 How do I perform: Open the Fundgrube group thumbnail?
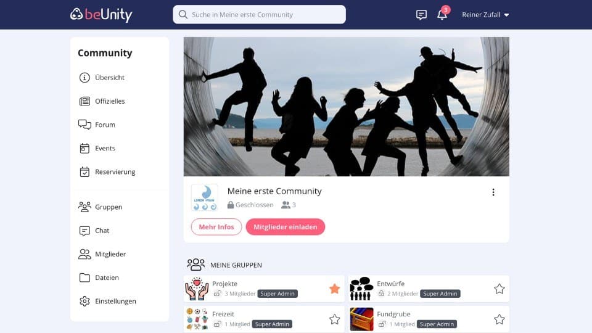tap(362, 319)
